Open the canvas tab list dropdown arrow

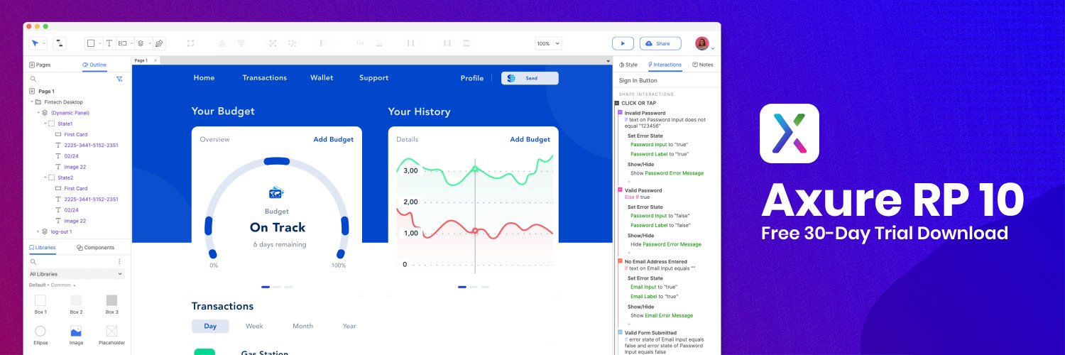608,61
